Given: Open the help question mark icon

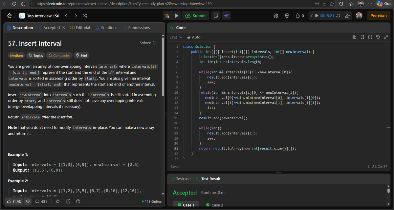Looking at the screenshot, I should pyautogui.click(x=78, y=201).
